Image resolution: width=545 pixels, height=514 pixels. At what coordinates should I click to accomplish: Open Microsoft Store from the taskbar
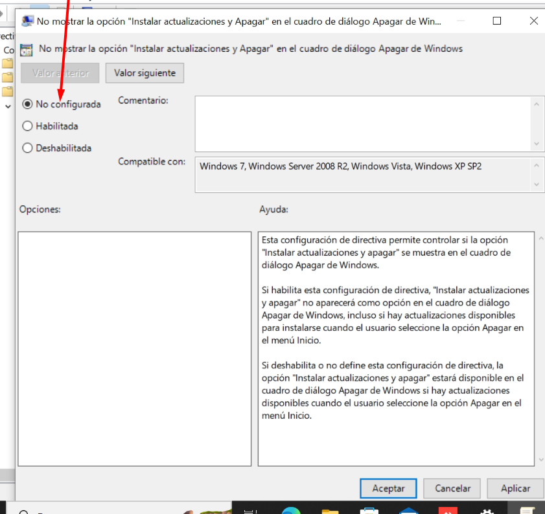(x=370, y=510)
